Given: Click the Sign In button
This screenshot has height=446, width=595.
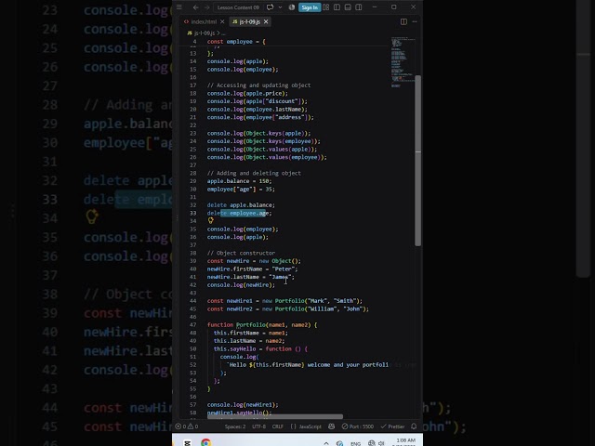Looking at the screenshot, I should pyautogui.click(x=310, y=7).
